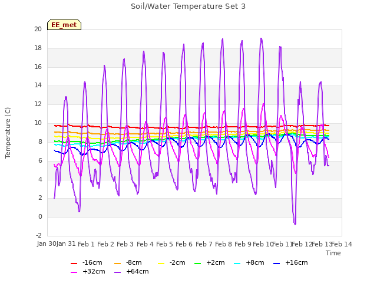Click the cyan +8cm legend swatch
The height and width of the screenshot is (283, 377).
[237, 264]
